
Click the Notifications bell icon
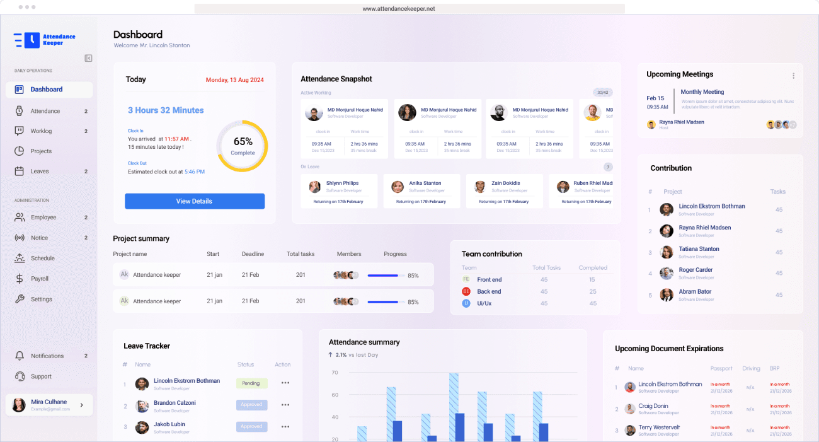pos(19,356)
